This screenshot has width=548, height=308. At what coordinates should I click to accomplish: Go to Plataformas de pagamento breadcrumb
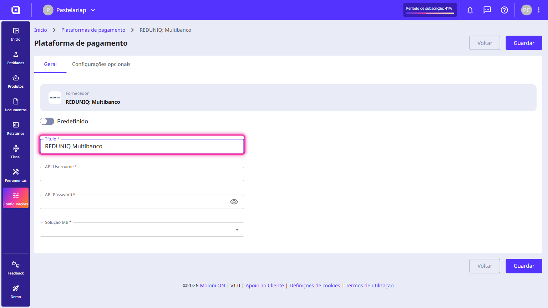tap(93, 30)
